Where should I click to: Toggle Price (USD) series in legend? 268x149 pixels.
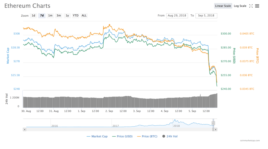tap(122, 136)
